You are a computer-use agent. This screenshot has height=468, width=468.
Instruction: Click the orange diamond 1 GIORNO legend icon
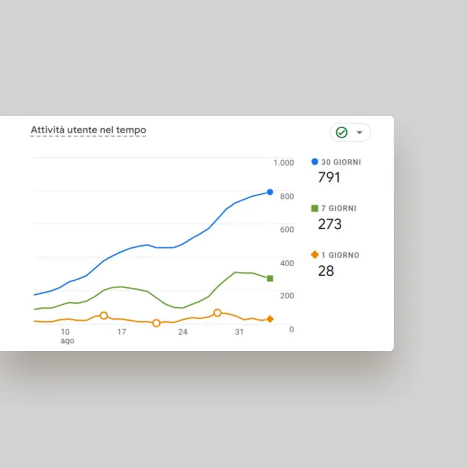click(315, 255)
